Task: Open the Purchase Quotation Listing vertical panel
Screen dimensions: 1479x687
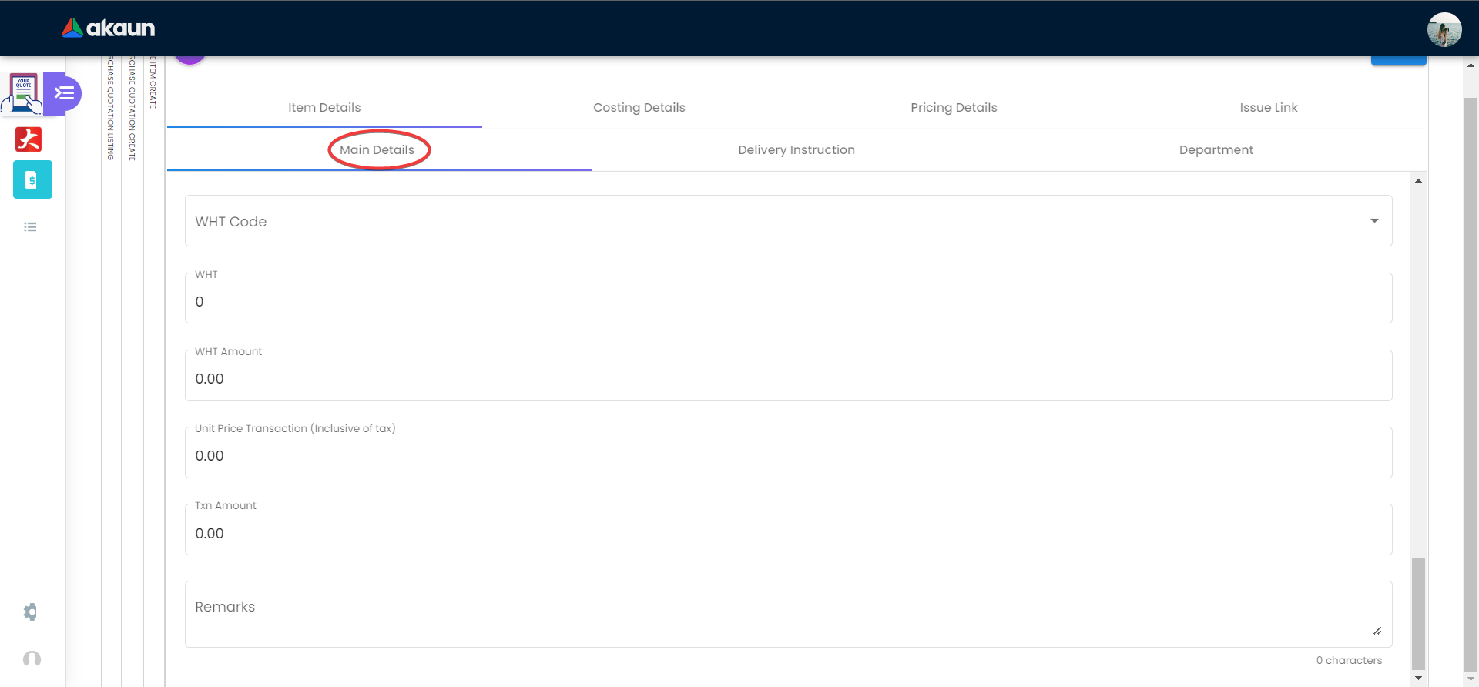Action: pos(111,108)
